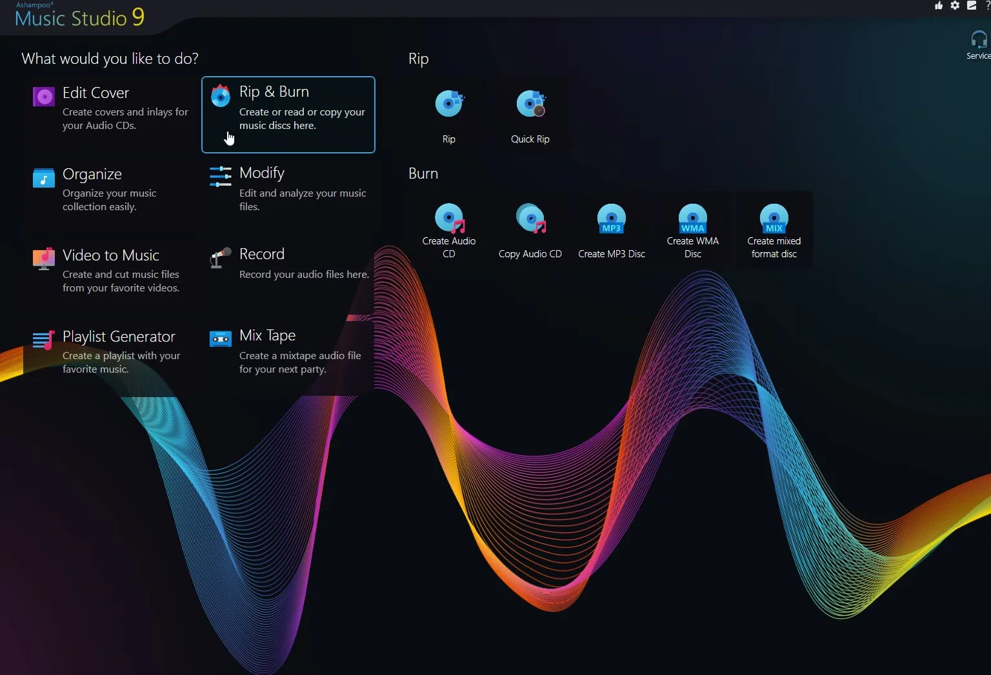Choose Create WMA Disc
This screenshot has width=991, height=675.
click(693, 230)
